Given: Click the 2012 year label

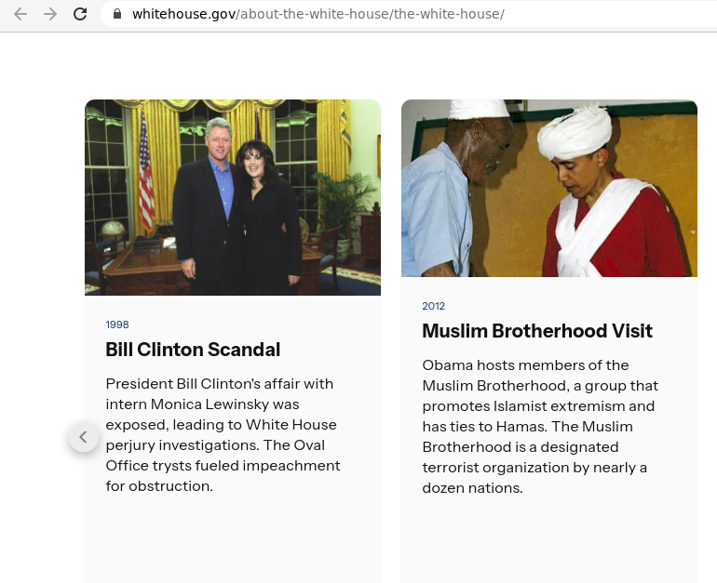Looking at the screenshot, I should click(x=434, y=306).
